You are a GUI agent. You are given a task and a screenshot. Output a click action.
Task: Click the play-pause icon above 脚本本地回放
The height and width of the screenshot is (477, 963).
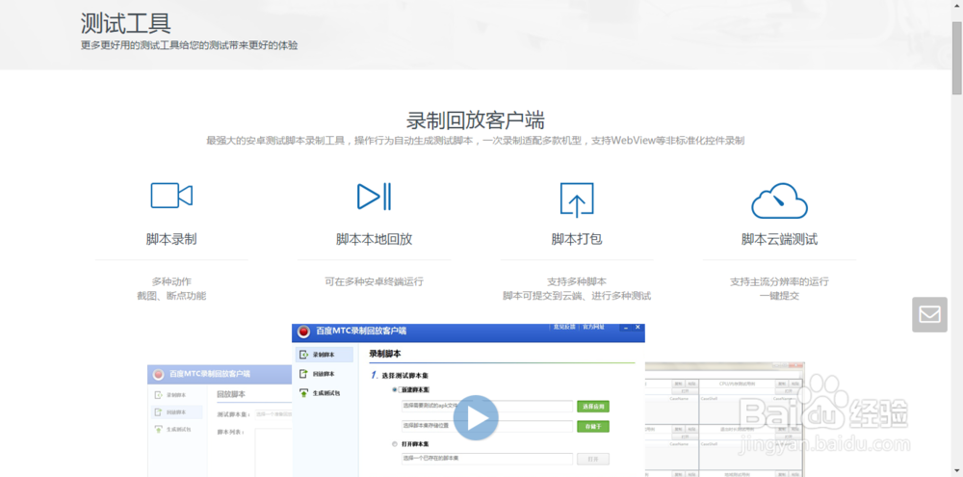374,196
